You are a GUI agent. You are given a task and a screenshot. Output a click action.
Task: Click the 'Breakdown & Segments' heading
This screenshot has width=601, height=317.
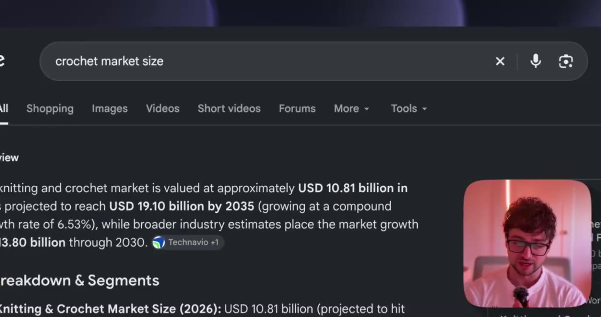tap(79, 280)
